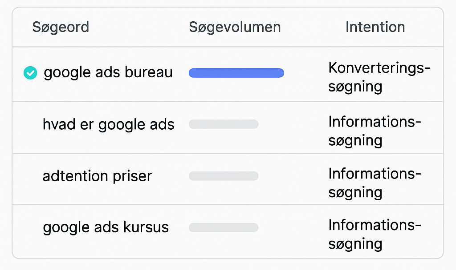This screenshot has height=270, width=456.
Task: Click Informationssøgning label for 'adtention priser'
Action: [x=374, y=183]
